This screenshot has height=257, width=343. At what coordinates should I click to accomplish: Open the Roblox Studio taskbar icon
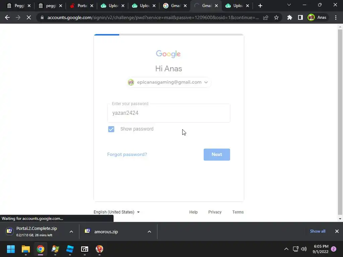click(x=70, y=249)
